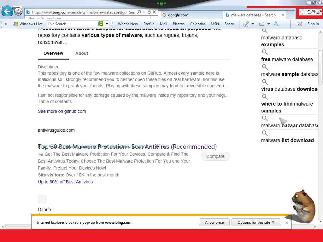Switch to the google.com tab

[x=191, y=15]
